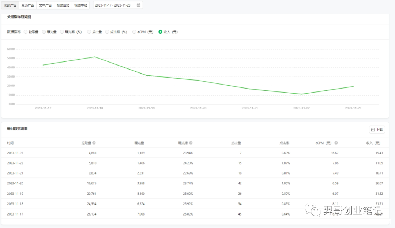
Task: Click the 2023-11-17 date cell in table
Action: pyautogui.click(x=15, y=214)
